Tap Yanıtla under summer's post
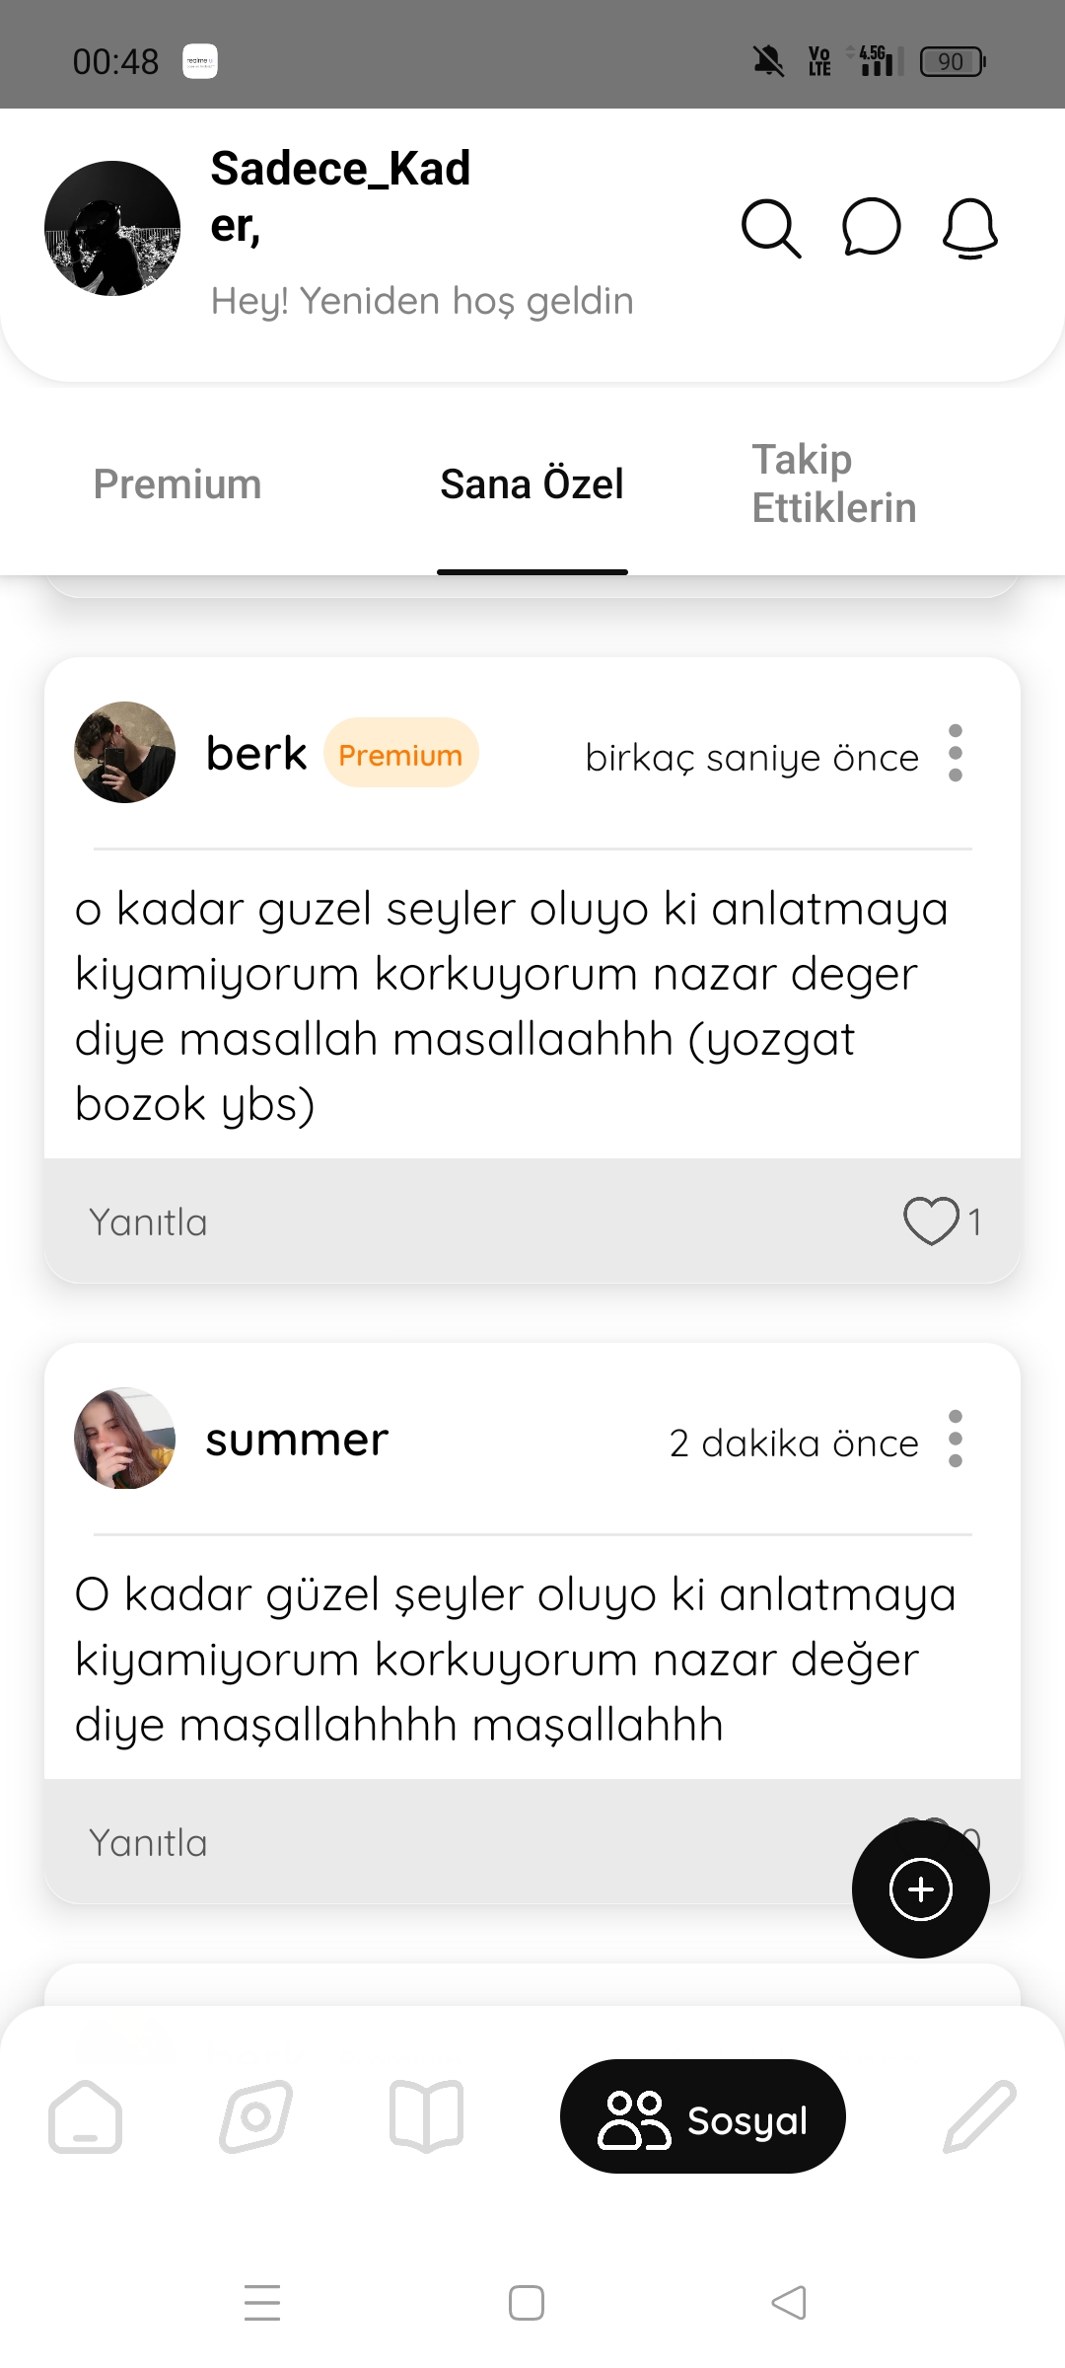 click(148, 1842)
